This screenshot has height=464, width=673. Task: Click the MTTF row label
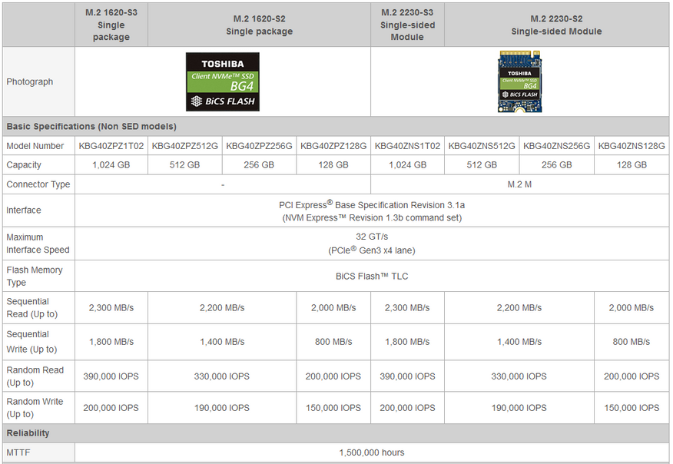[x=18, y=452]
